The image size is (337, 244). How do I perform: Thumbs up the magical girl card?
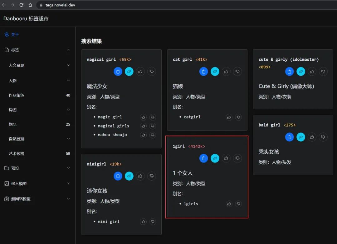140,72
